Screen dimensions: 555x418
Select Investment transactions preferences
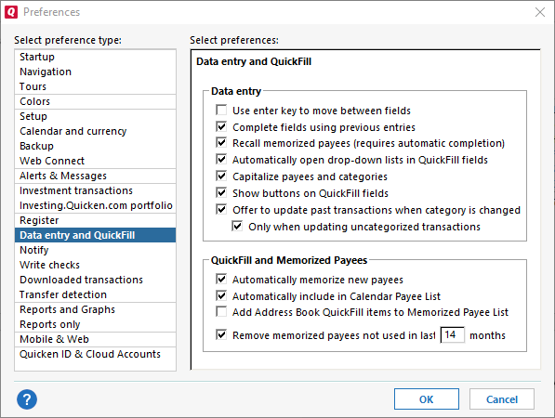[x=95, y=190]
